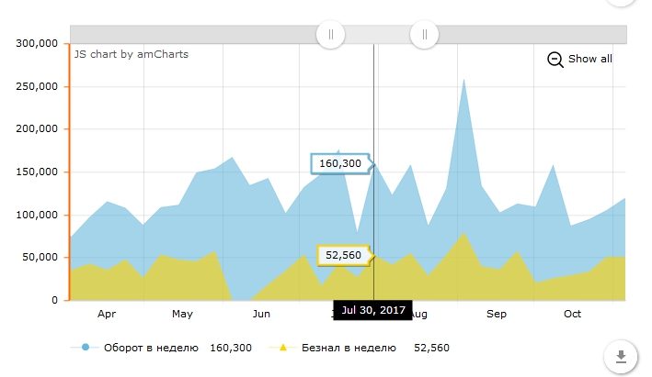
Task: Click the yellow triangle legend marker
Action: pos(283,348)
